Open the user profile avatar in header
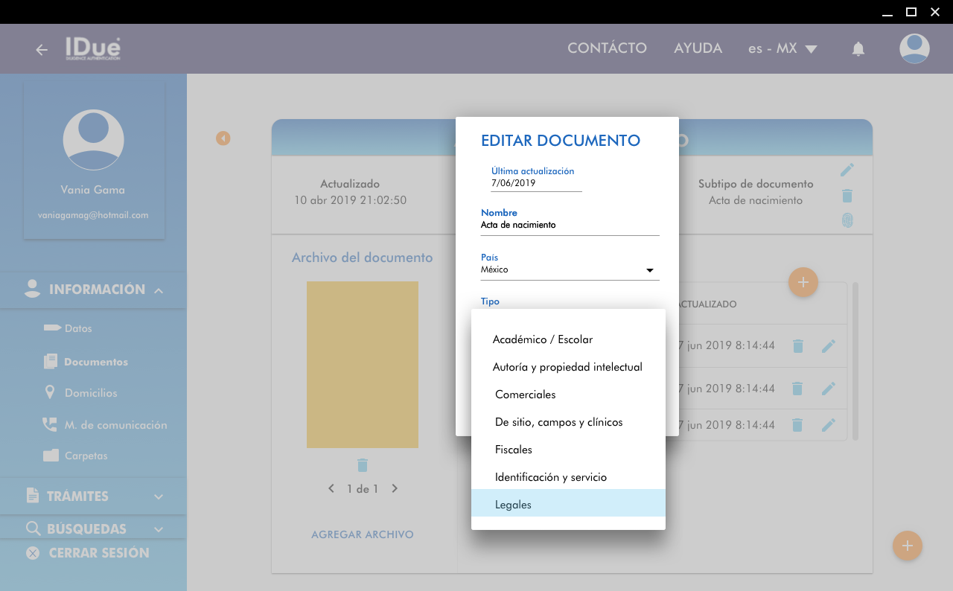Screen dimensions: 953x591 [x=914, y=49]
